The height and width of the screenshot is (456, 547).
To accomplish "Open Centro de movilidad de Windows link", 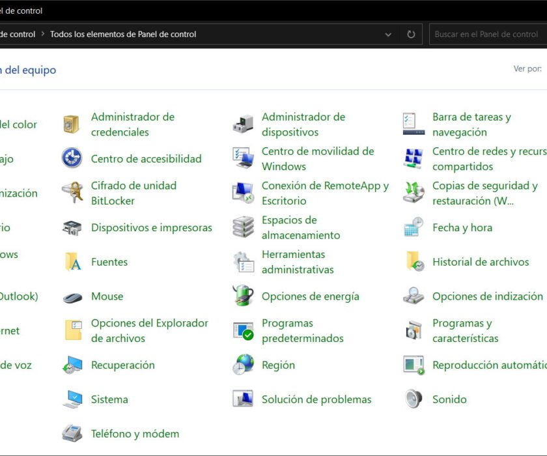I will click(318, 159).
